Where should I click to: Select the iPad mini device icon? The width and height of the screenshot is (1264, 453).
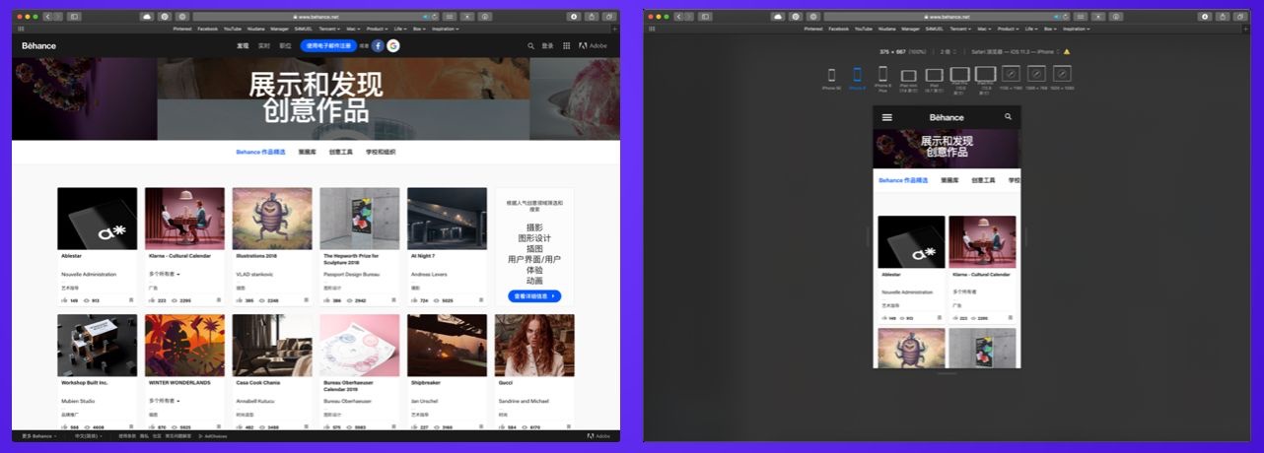[909, 75]
